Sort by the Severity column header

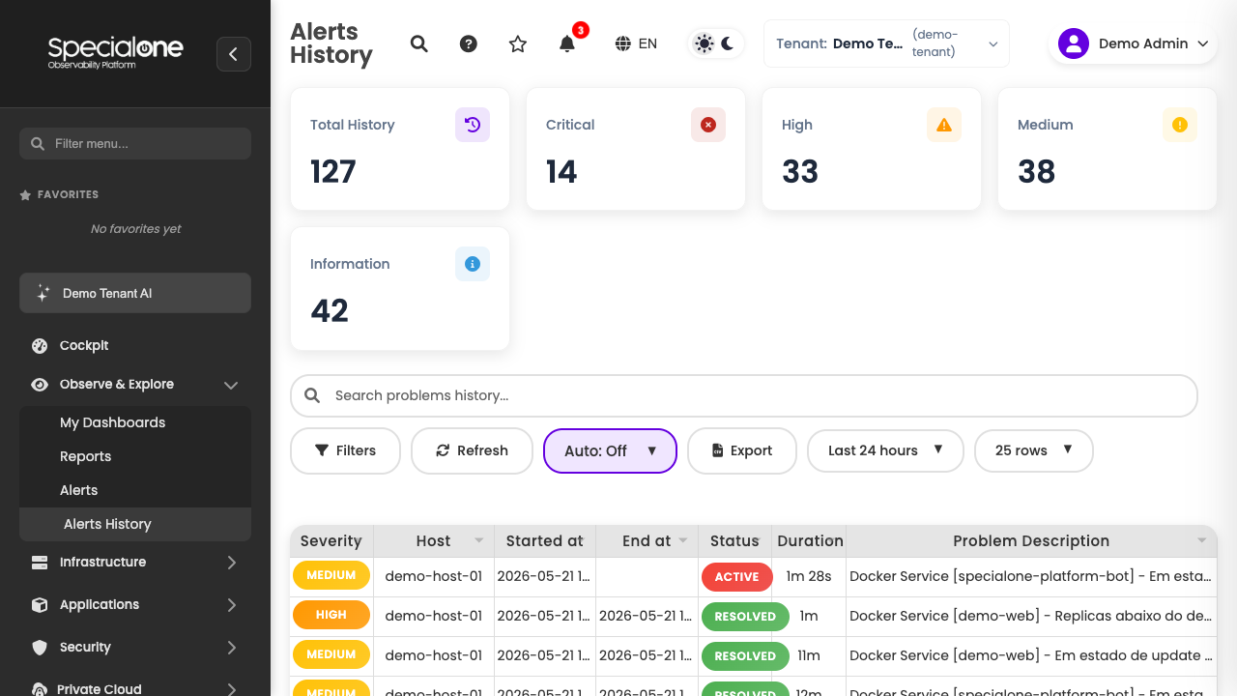[x=331, y=541]
